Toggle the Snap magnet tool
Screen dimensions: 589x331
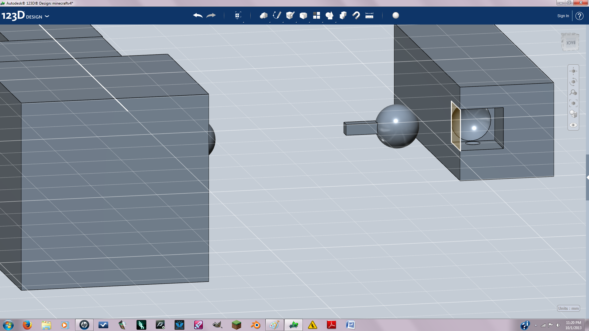[356, 15]
